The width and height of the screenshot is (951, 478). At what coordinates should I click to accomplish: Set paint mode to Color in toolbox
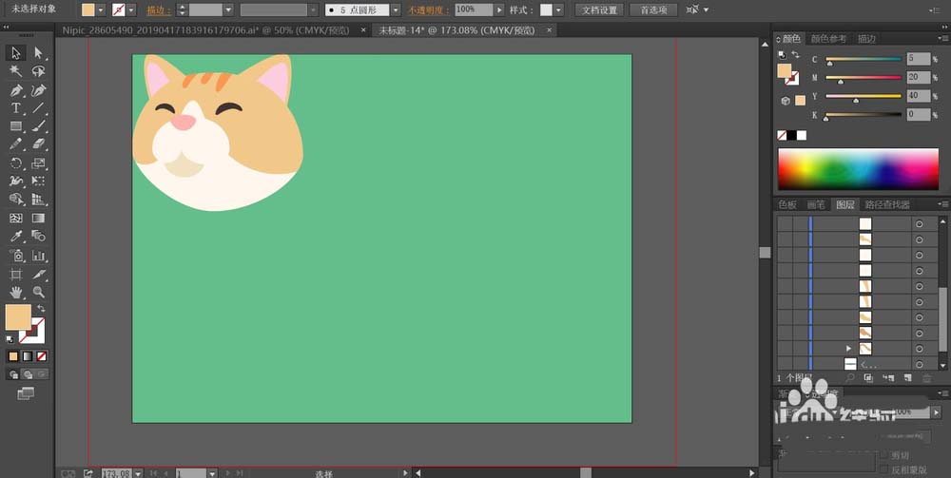tap(13, 356)
